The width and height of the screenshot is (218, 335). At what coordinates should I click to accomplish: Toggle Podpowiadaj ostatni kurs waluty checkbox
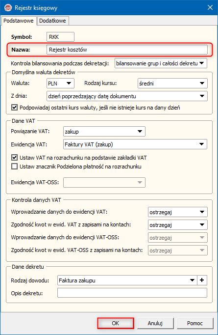(14, 107)
